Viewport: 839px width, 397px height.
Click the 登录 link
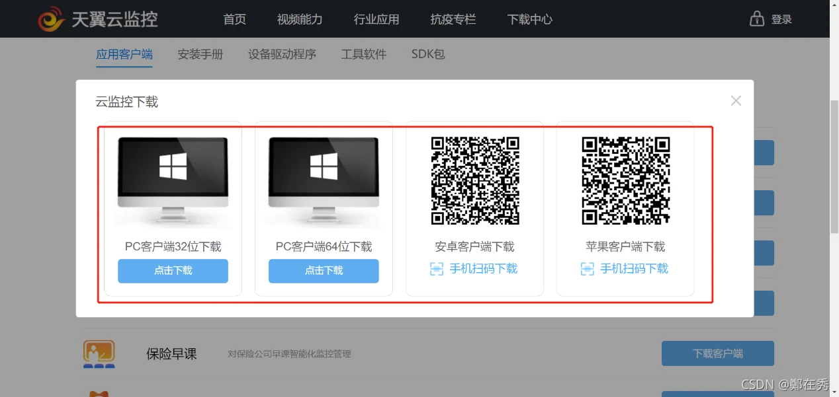781,19
